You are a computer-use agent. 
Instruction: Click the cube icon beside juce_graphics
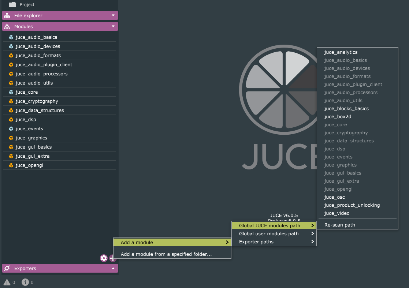(x=11, y=138)
